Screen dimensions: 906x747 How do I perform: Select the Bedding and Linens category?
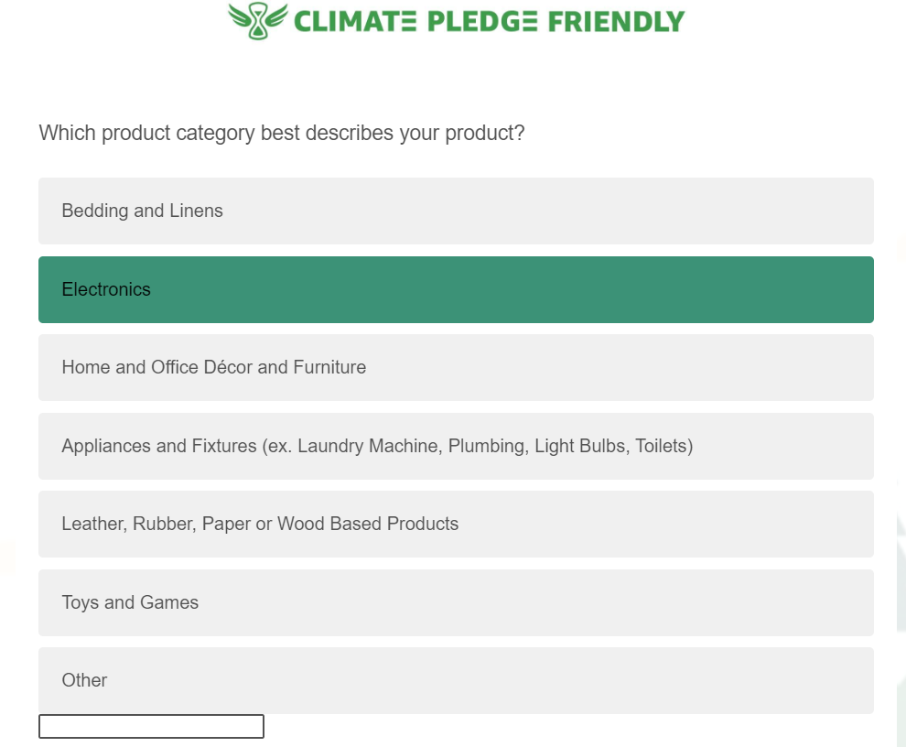pyautogui.click(x=456, y=211)
